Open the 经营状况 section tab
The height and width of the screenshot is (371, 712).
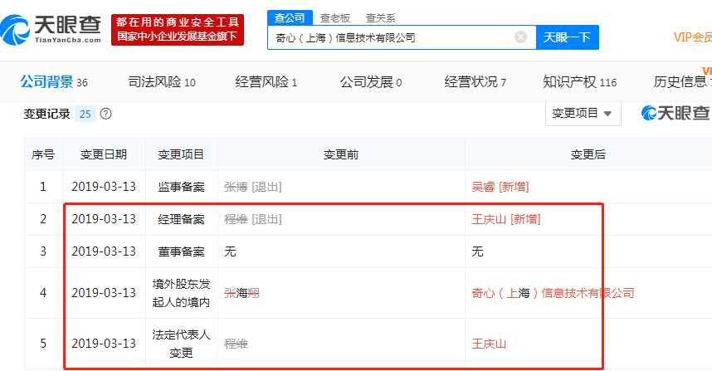[x=475, y=82]
